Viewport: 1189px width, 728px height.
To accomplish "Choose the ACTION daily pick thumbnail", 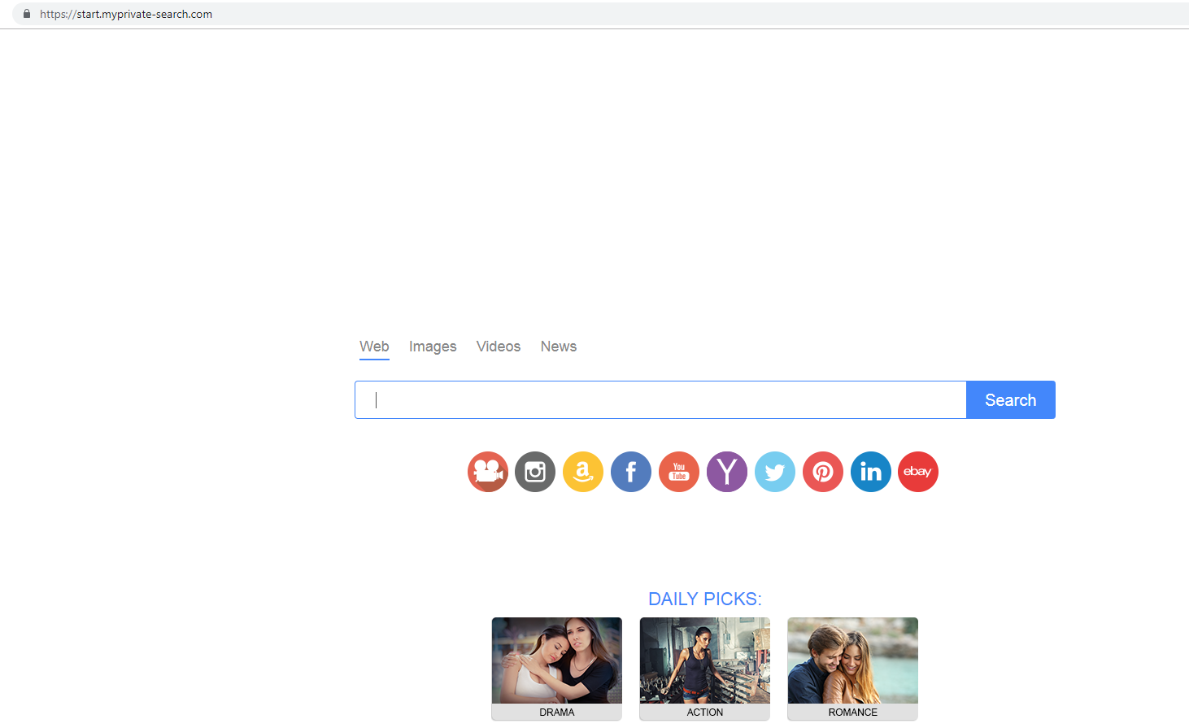I will click(705, 661).
